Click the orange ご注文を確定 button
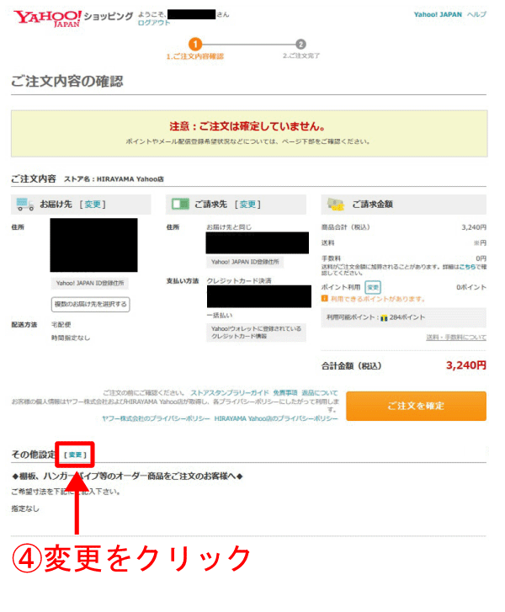Image resolution: width=505 pixels, height=612 pixels. tap(416, 406)
